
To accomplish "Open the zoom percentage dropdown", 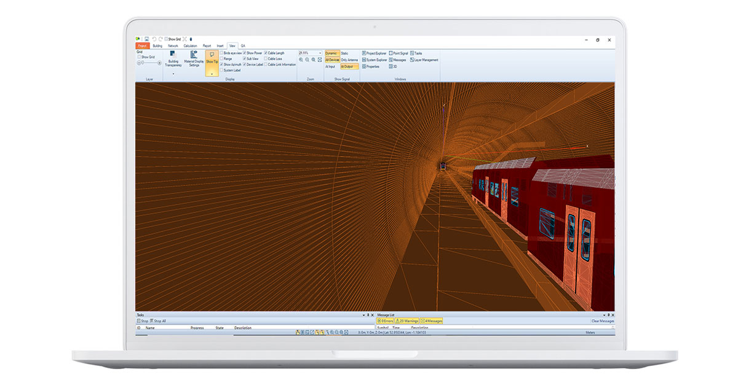I will (320, 53).
